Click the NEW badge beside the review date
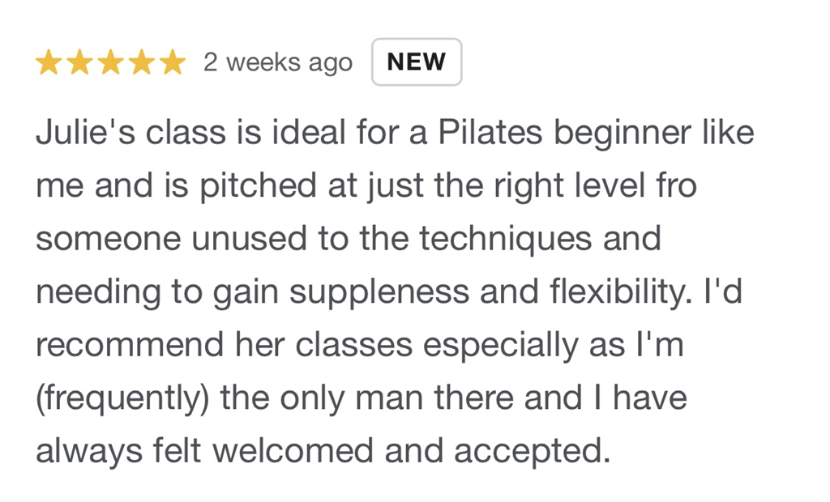The image size is (830, 502). [x=417, y=62]
